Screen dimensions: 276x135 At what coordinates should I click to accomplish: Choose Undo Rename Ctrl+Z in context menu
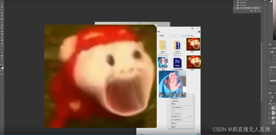click(180, 116)
